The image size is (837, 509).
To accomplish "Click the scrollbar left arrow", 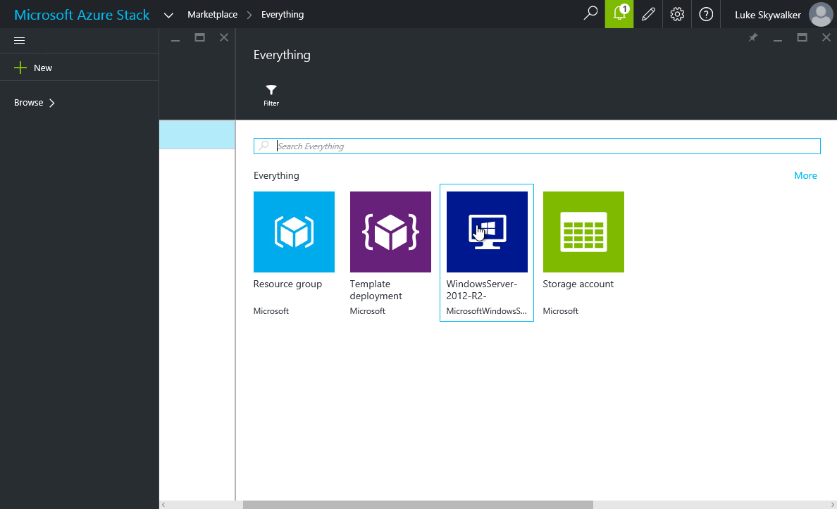I will 163,505.
